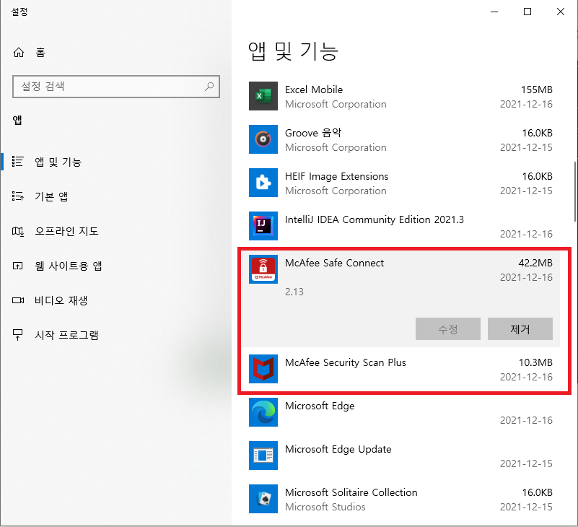The width and height of the screenshot is (578, 527).
Task: Click the 제거 (Uninstall) button
Action: click(x=520, y=329)
